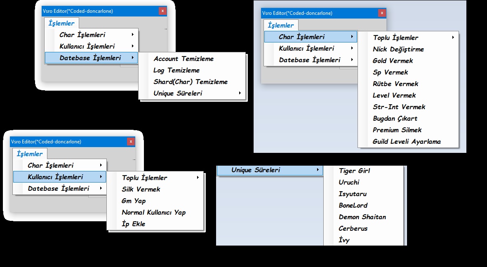
Task: Choose Str-Int Vermek
Action: (408, 106)
